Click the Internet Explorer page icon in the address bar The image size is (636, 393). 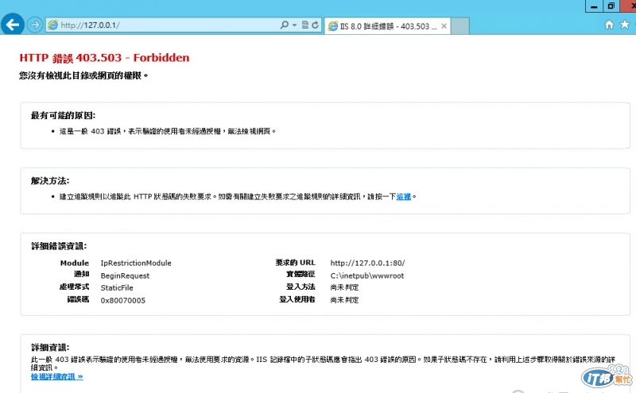(53, 25)
